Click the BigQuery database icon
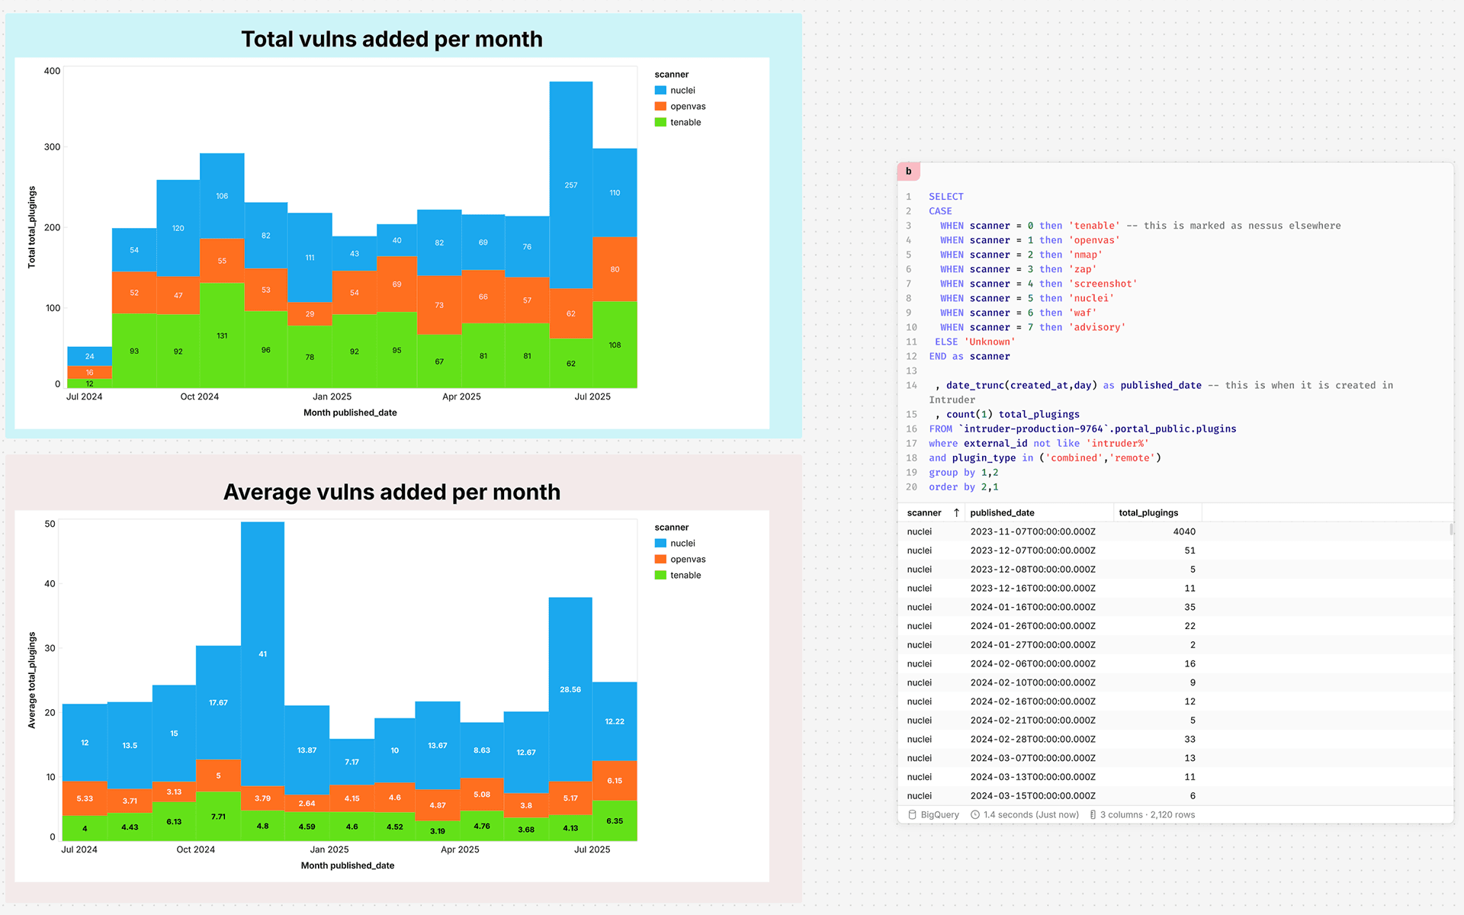Screen dimensions: 1464x915 click(x=912, y=815)
